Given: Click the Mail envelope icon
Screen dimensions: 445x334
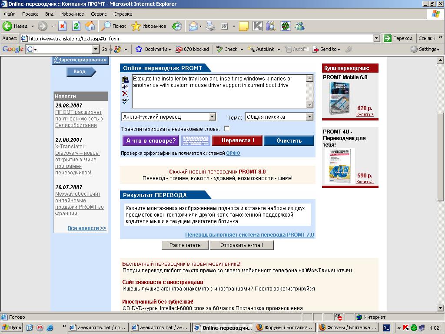Looking at the screenshot, I should click(x=193, y=26).
